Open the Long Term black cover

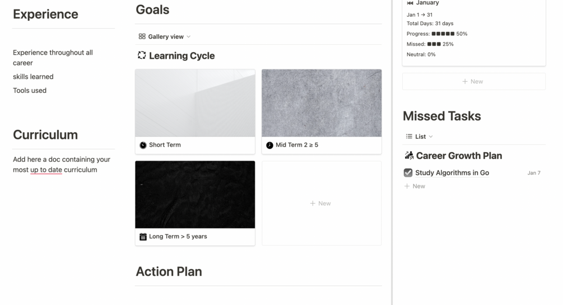[195, 195]
